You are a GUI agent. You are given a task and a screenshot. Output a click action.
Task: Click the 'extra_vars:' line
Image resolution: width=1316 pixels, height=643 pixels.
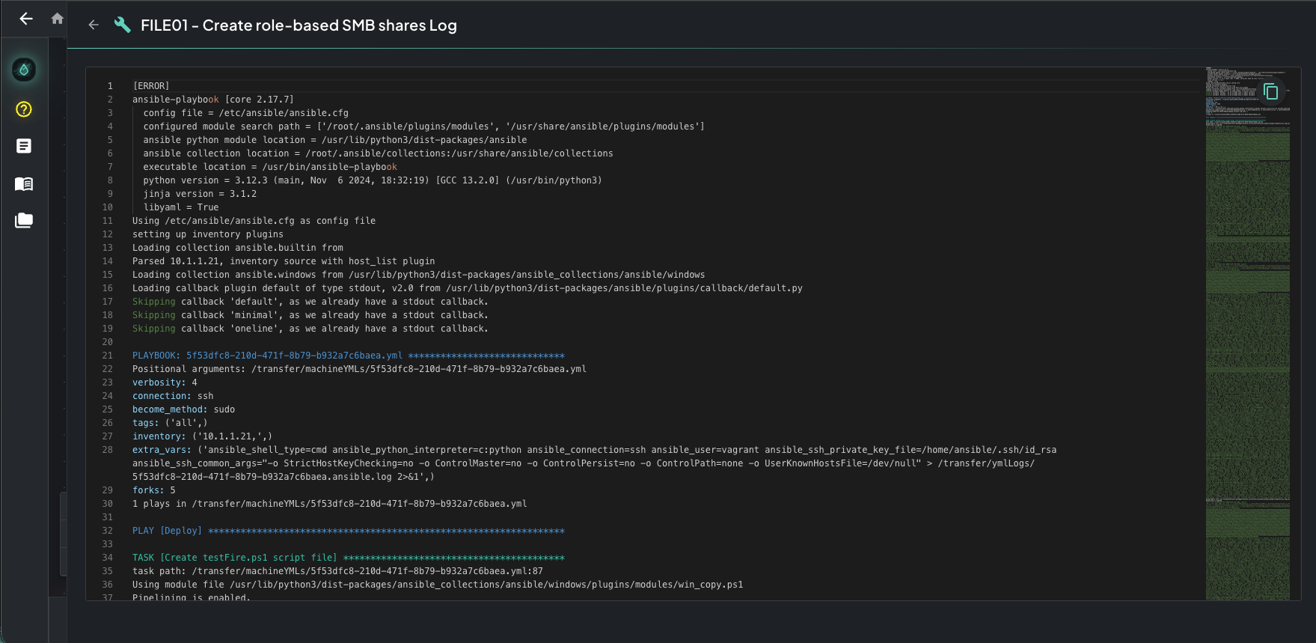(x=595, y=463)
